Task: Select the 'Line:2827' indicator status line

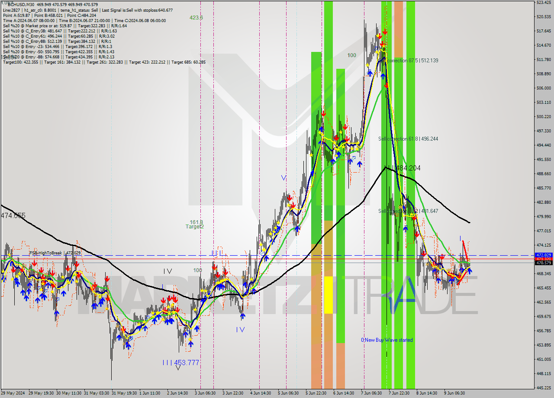Action: (88, 10)
